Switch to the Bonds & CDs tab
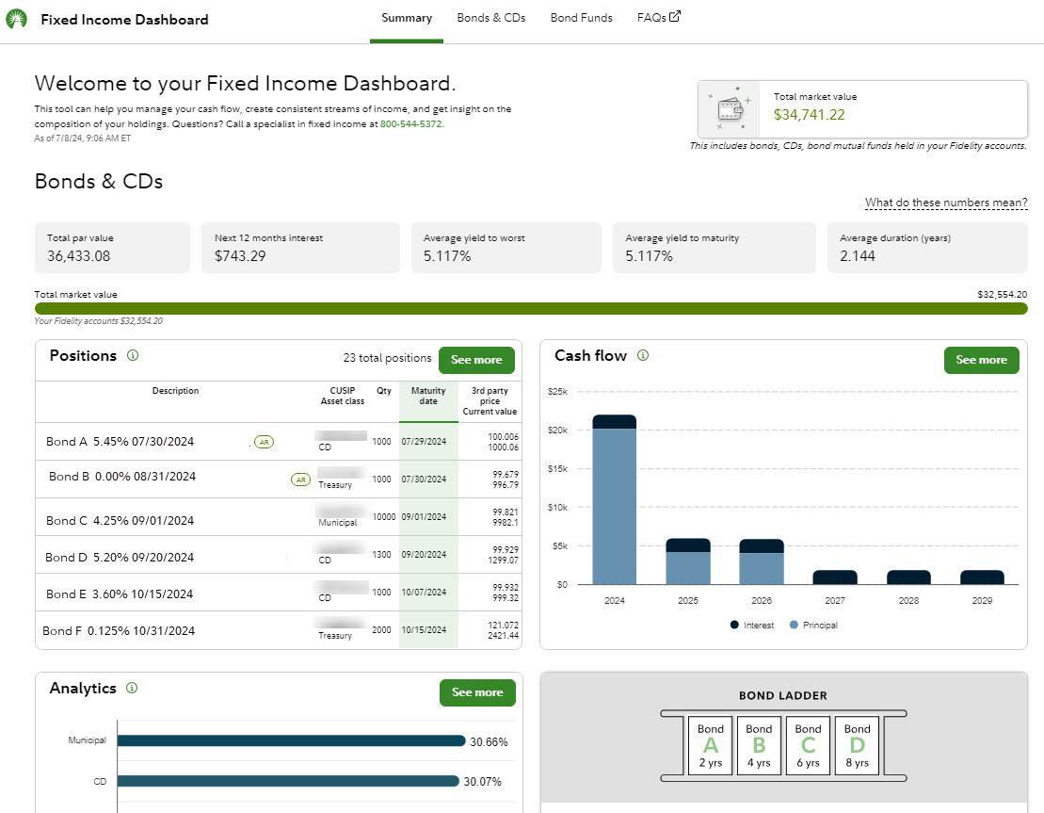The height and width of the screenshot is (813, 1044). (x=490, y=18)
